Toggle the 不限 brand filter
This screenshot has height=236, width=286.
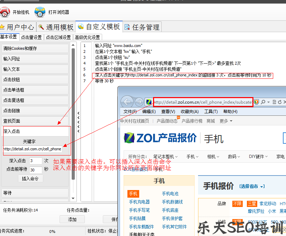pyautogui.click(x=238, y=204)
